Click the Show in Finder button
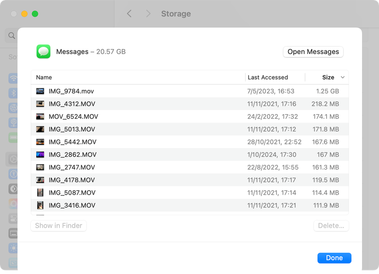 (x=58, y=225)
